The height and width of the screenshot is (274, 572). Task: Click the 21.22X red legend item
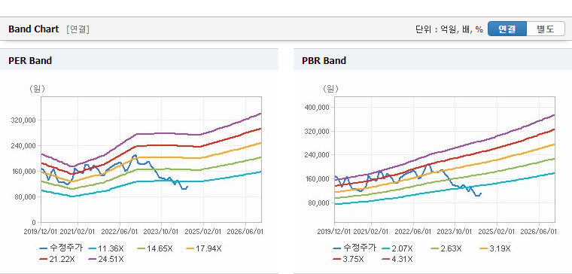click(x=57, y=260)
